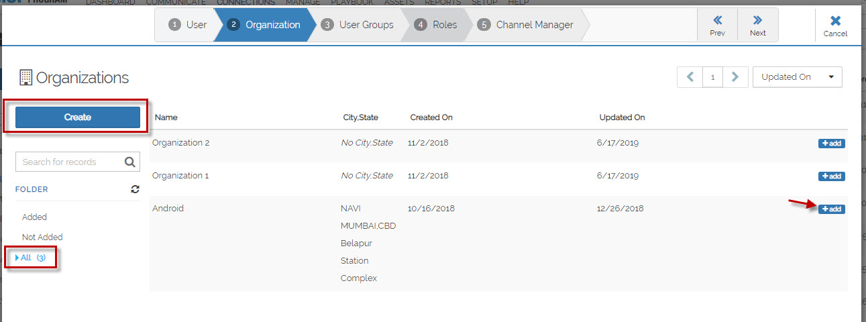Click the Created On column header
The image size is (866, 322).
pos(431,117)
